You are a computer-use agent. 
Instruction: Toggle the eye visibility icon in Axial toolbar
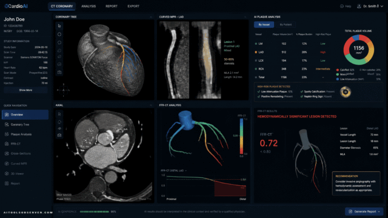click(59, 128)
